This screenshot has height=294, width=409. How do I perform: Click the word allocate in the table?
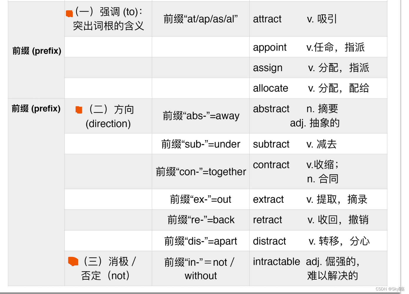pos(271,88)
